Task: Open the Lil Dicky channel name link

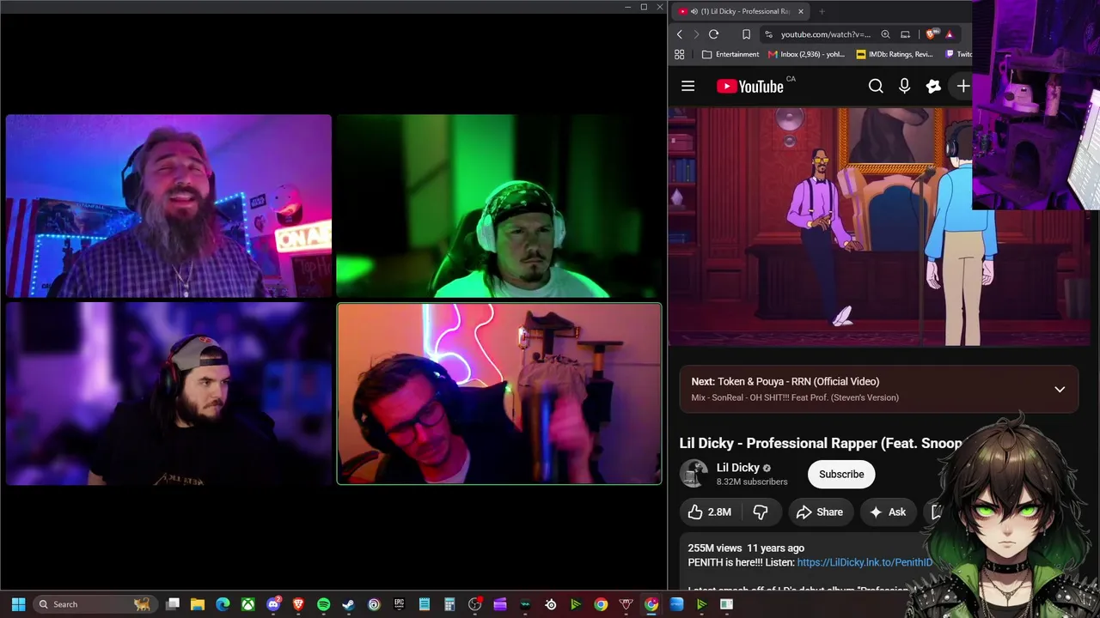Action: [x=737, y=468]
